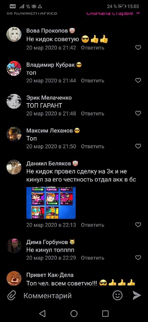Reply to Вова Прокопов via "Ответить"

pos(92,48)
